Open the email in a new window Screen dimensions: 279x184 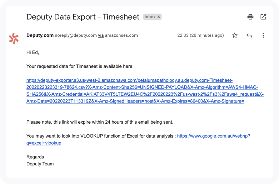coord(263,17)
